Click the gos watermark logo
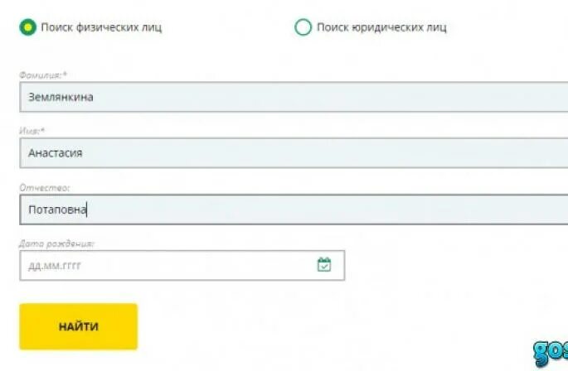568x371 pixels. click(551, 354)
